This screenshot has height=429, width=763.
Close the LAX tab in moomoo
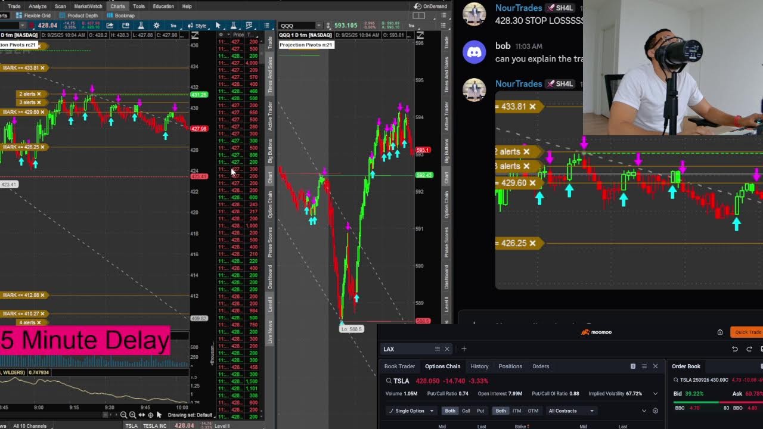[447, 349]
